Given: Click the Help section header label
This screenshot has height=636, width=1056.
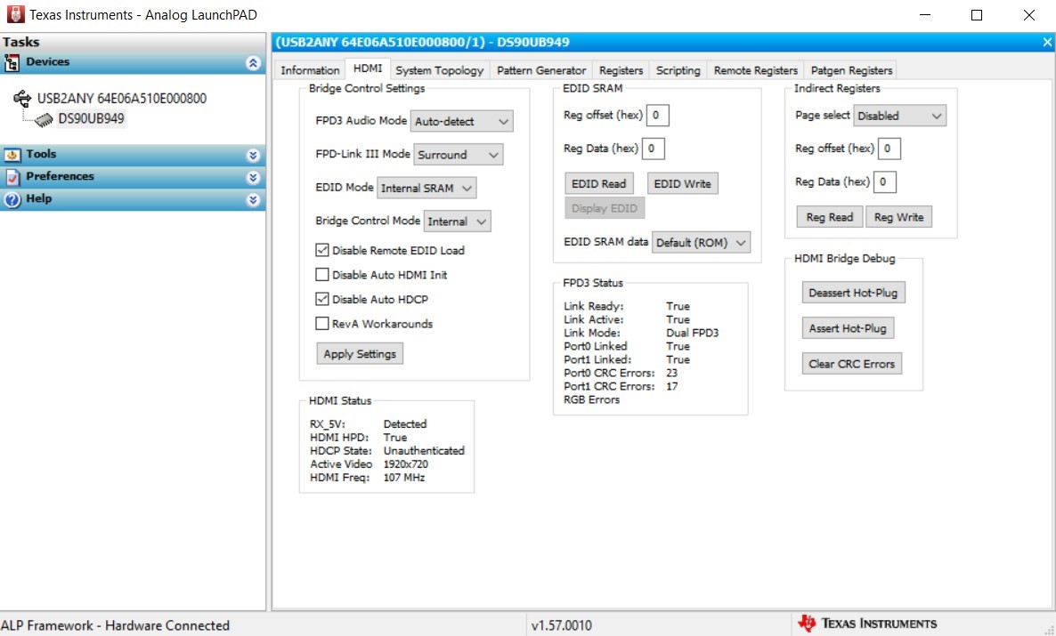Looking at the screenshot, I should [x=38, y=198].
